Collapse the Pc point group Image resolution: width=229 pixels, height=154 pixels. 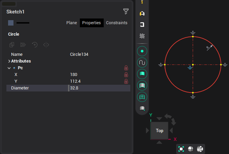tap(9, 68)
